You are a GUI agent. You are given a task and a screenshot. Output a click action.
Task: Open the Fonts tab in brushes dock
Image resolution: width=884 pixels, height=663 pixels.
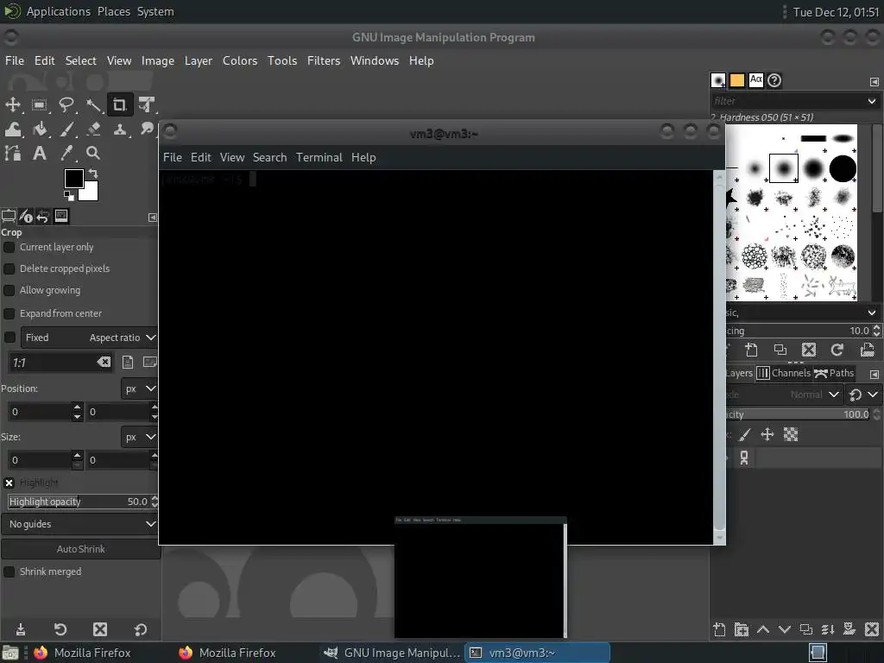756,80
